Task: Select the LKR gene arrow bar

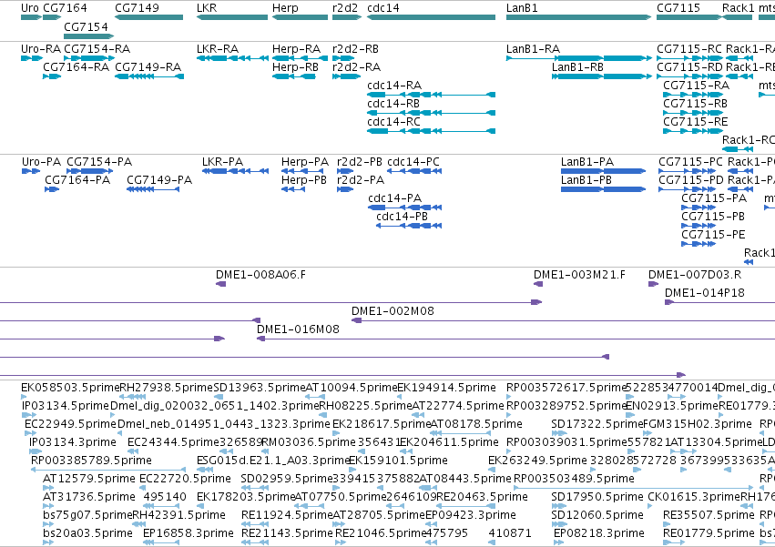Action: [232, 17]
